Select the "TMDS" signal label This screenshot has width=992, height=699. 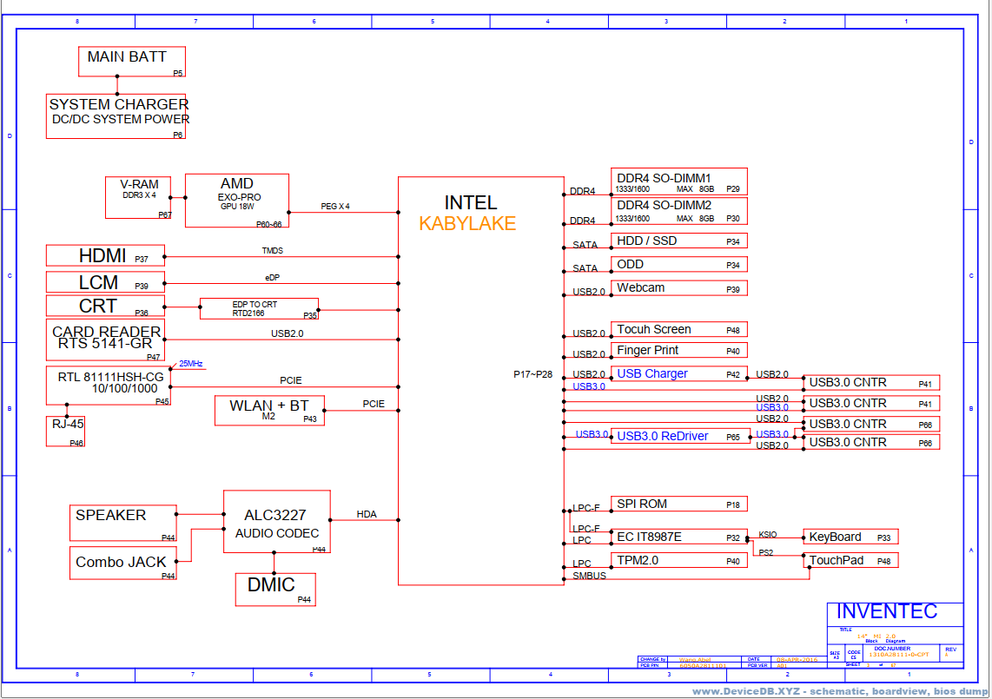click(273, 250)
